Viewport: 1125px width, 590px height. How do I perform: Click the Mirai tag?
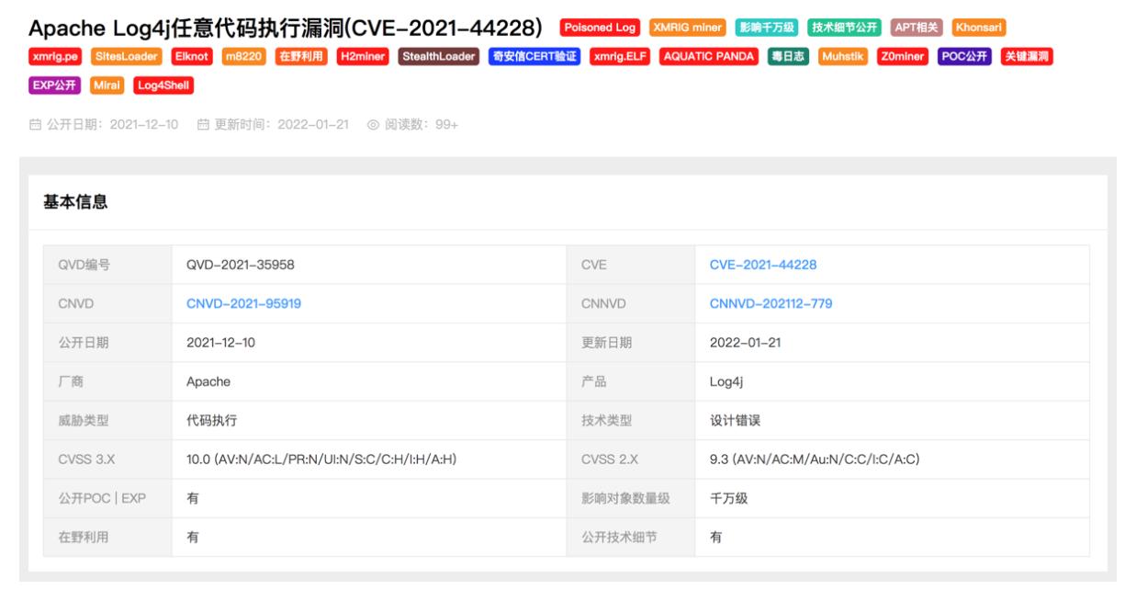(108, 85)
